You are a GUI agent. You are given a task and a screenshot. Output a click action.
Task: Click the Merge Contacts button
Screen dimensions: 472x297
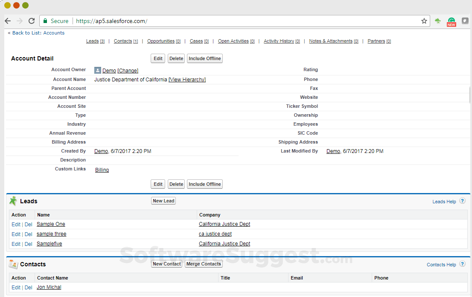(x=204, y=264)
